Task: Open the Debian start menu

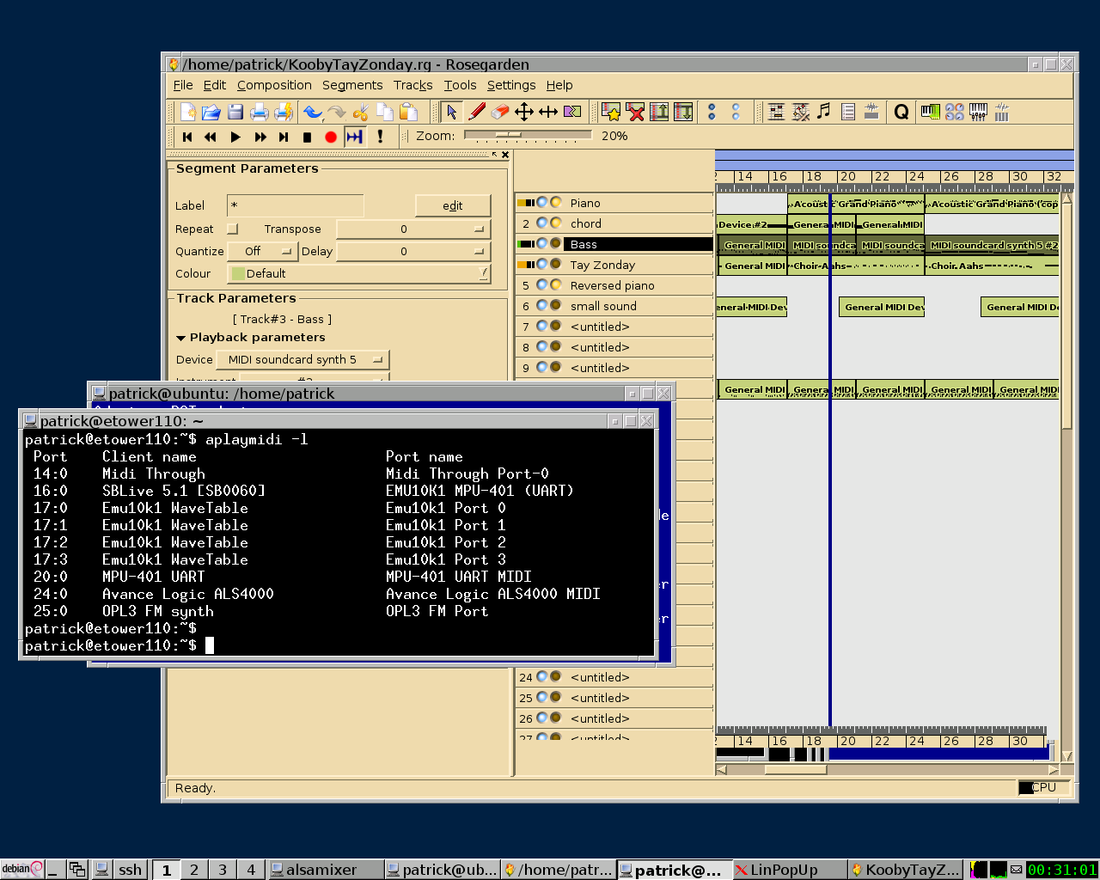Action: [x=21, y=869]
